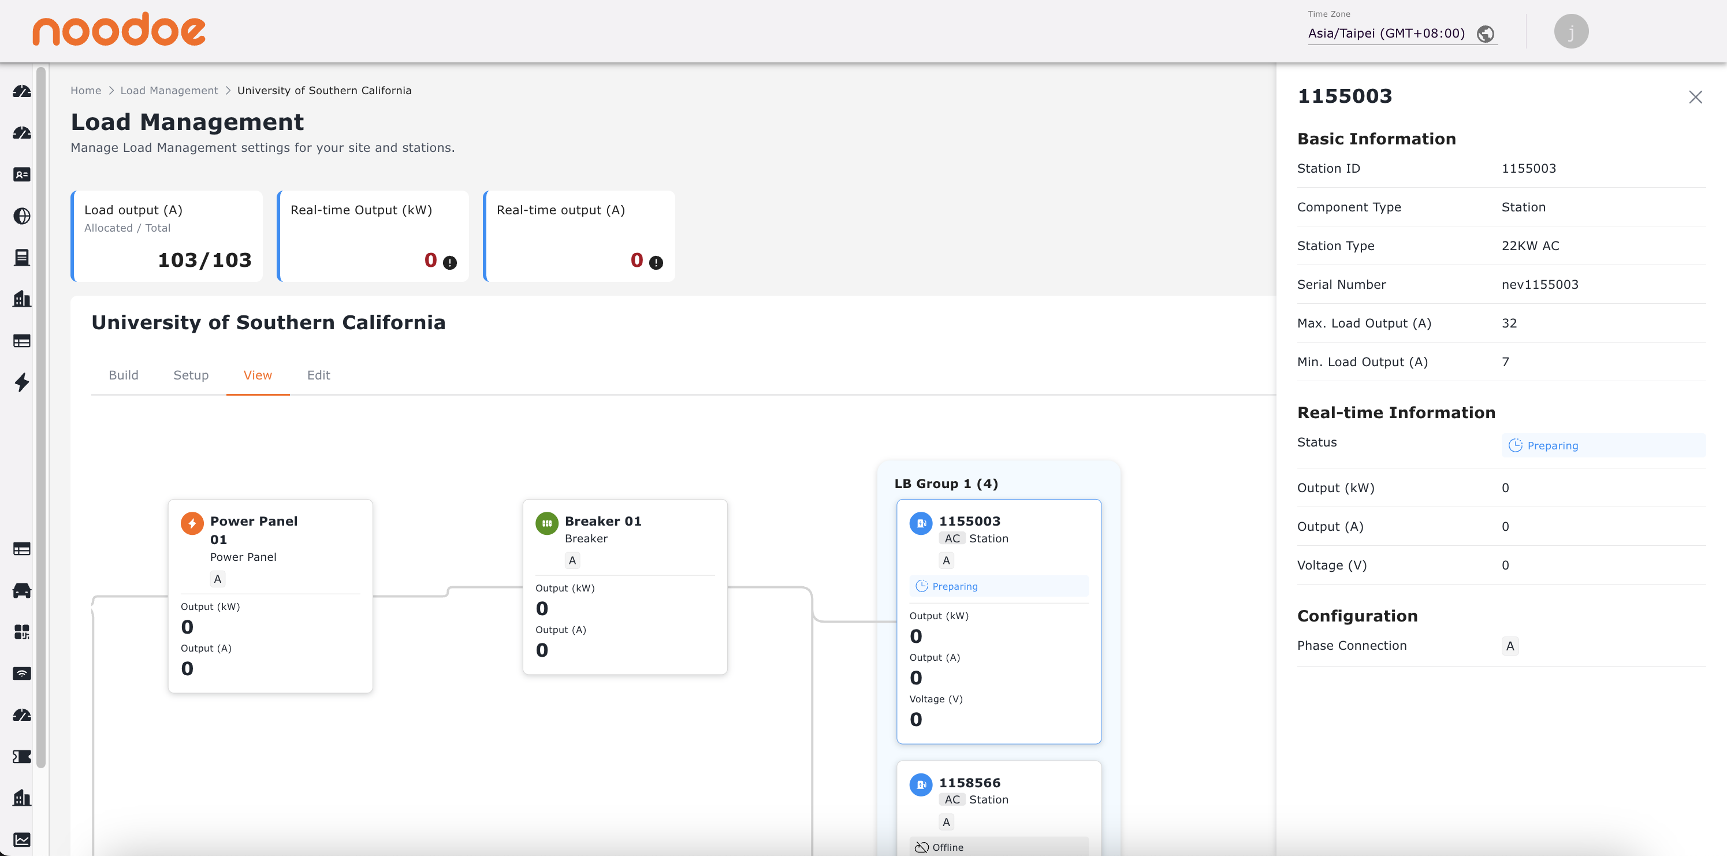
Task: Open the globe icon in the sidebar
Action: pyautogui.click(x=21, y=216)
